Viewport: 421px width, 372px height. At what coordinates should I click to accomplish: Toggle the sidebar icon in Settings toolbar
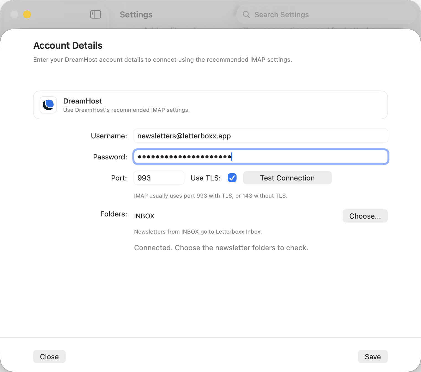[x=96, y=14]
